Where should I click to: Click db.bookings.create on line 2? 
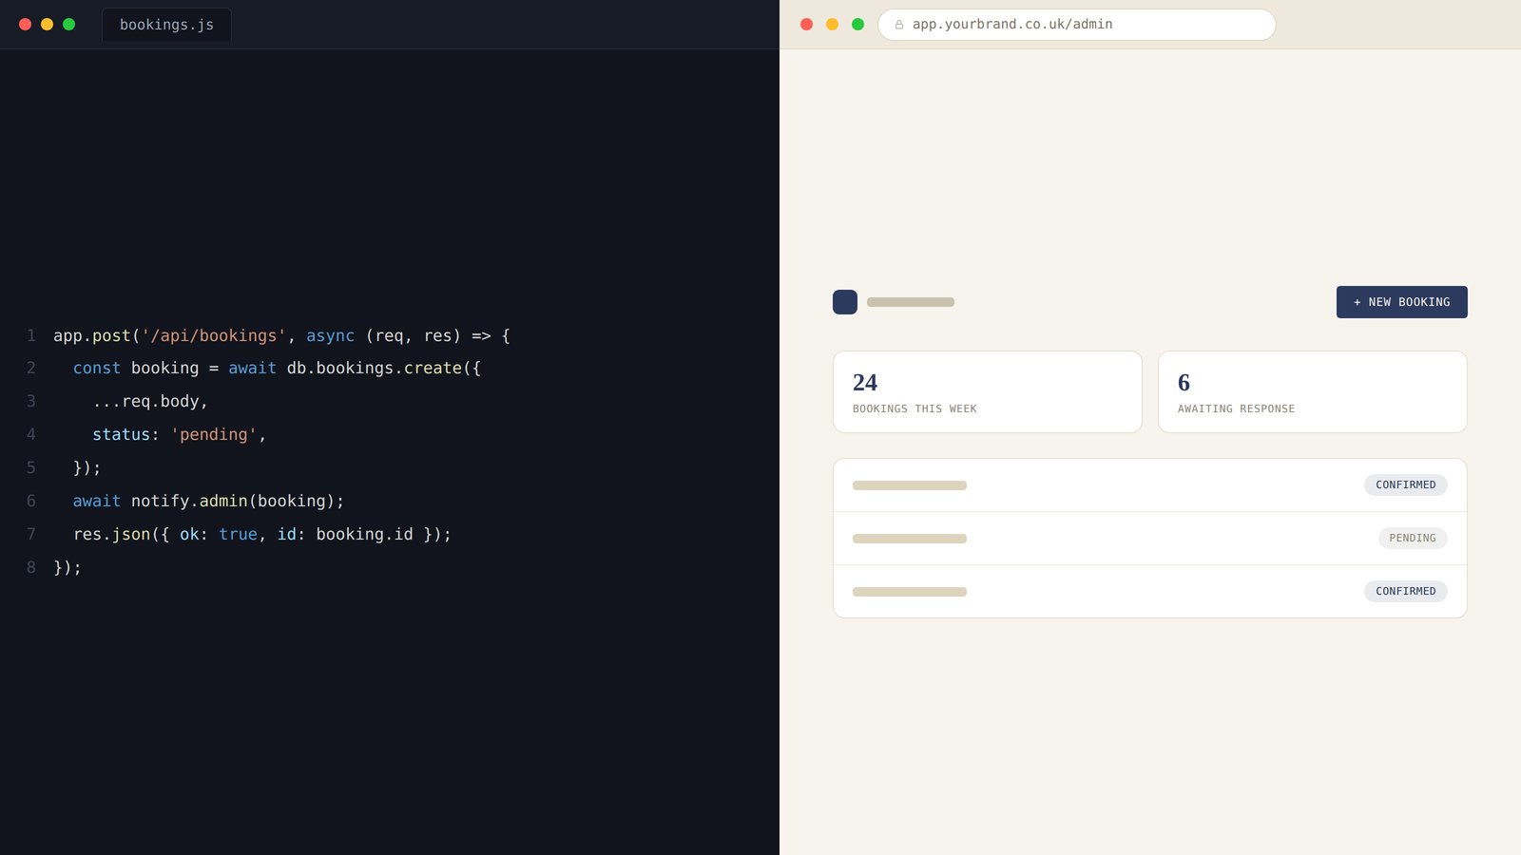375,368
